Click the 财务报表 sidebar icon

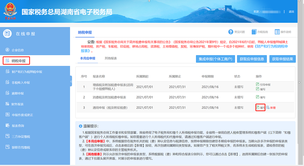coord(7,104)
